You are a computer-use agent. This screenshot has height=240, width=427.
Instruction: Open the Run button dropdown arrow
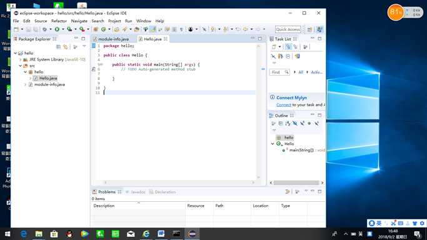click(63, 29)
